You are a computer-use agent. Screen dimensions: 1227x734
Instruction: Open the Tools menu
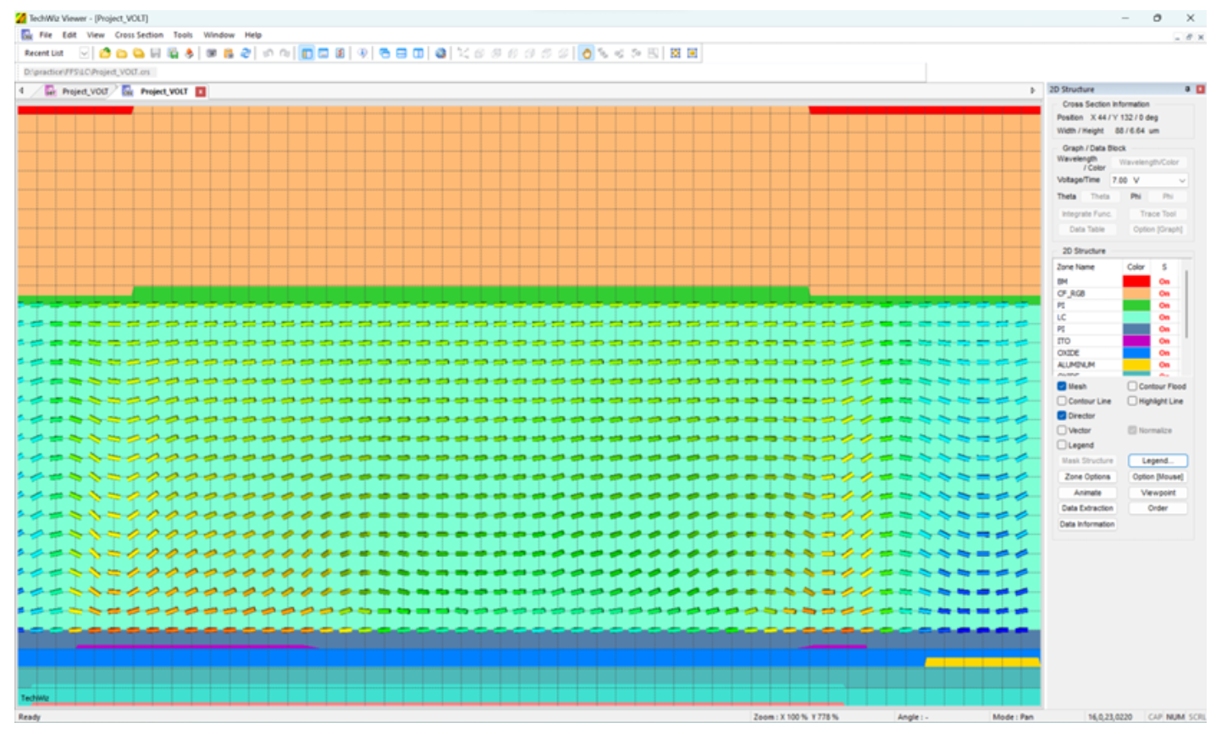[x=183, y=36]
